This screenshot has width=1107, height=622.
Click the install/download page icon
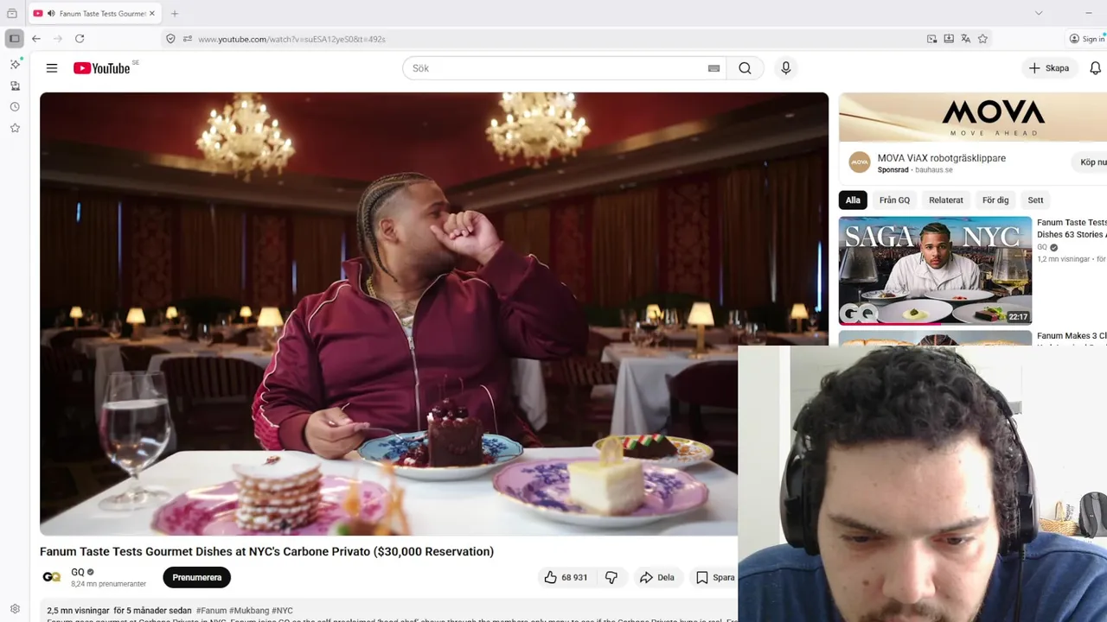click(949, 39)
